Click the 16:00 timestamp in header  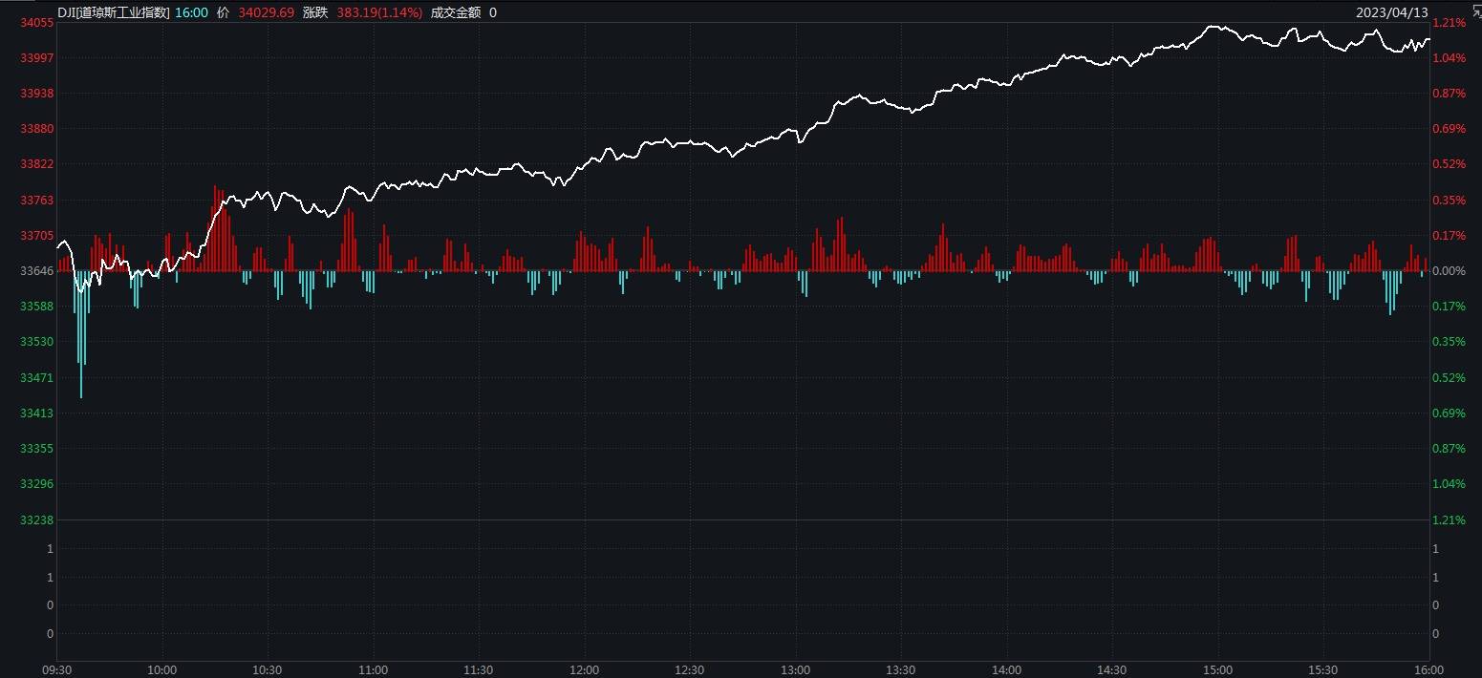191,12
